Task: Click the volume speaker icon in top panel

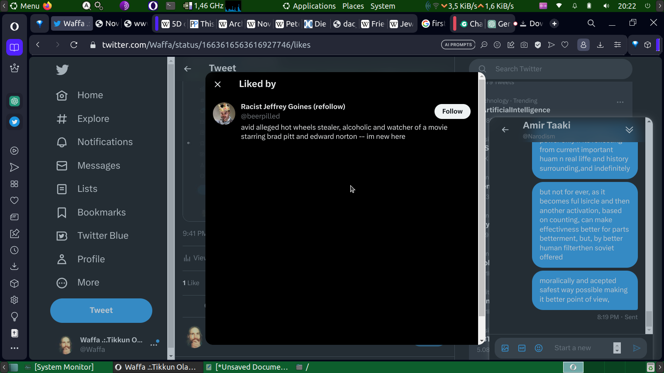Action: pyautogui.click(x=606, y=6)
